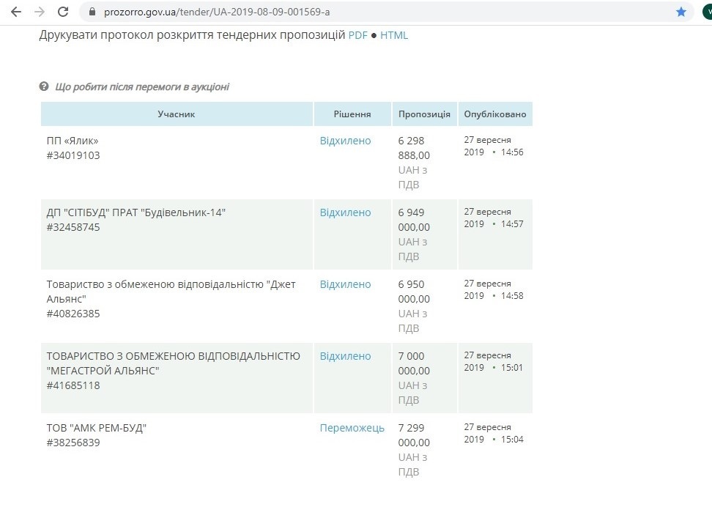The width and height of the screenshot is (712, 507).
Task: Click the bid amount 7 299 000,00
Action: [x=414, y=435]
